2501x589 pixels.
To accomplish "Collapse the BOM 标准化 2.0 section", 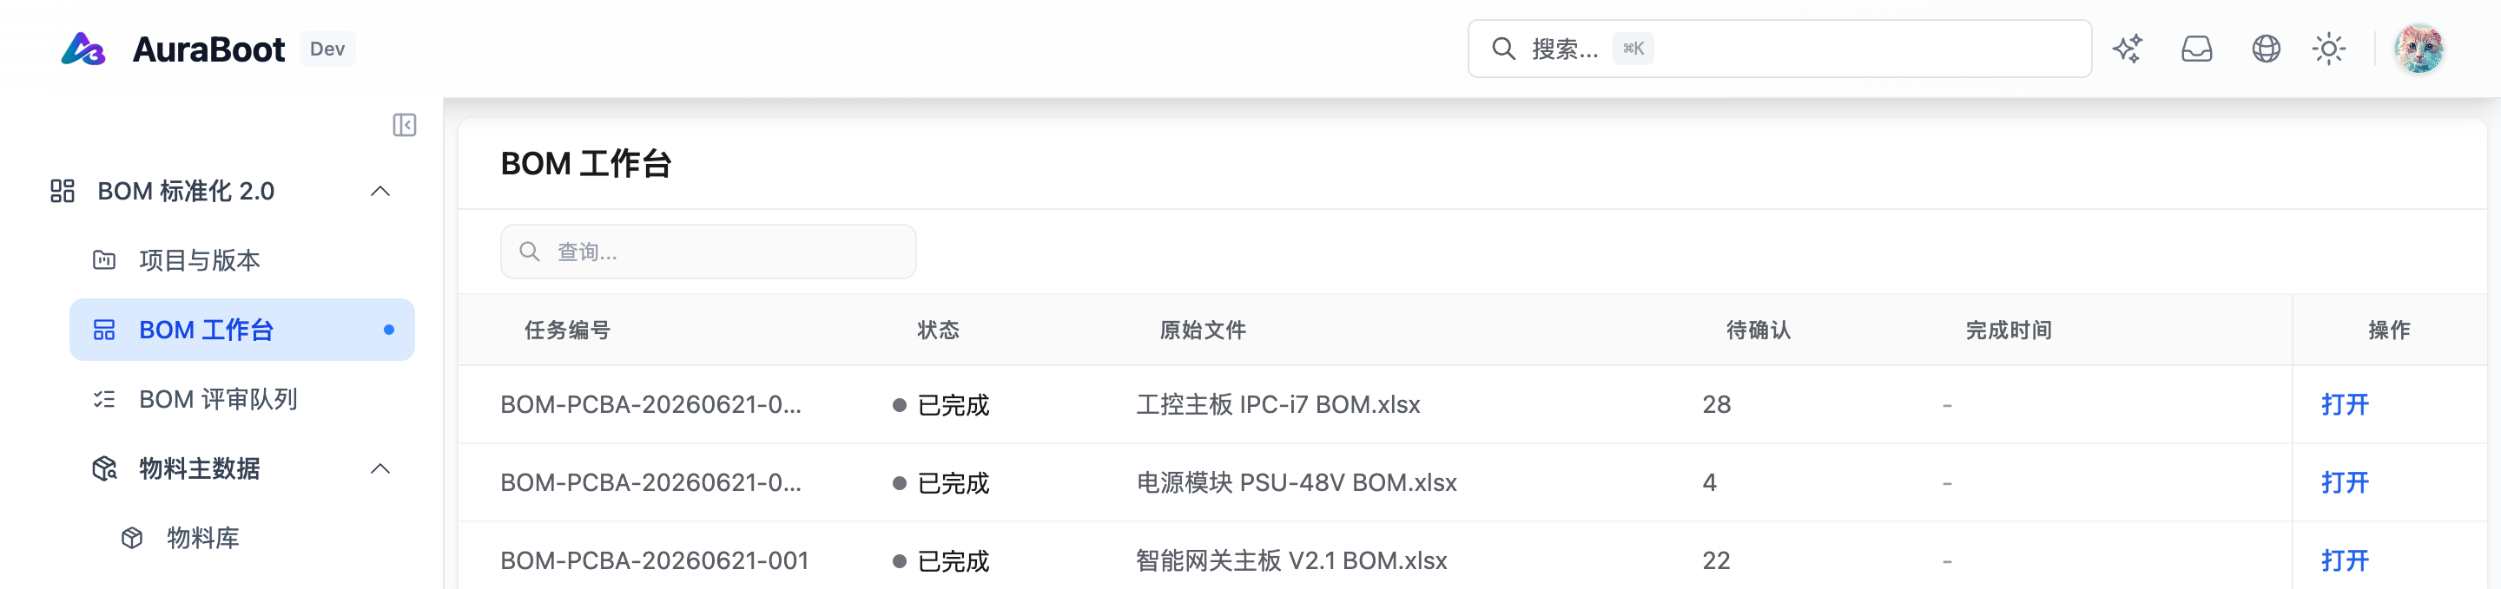I will click(380, 191).
